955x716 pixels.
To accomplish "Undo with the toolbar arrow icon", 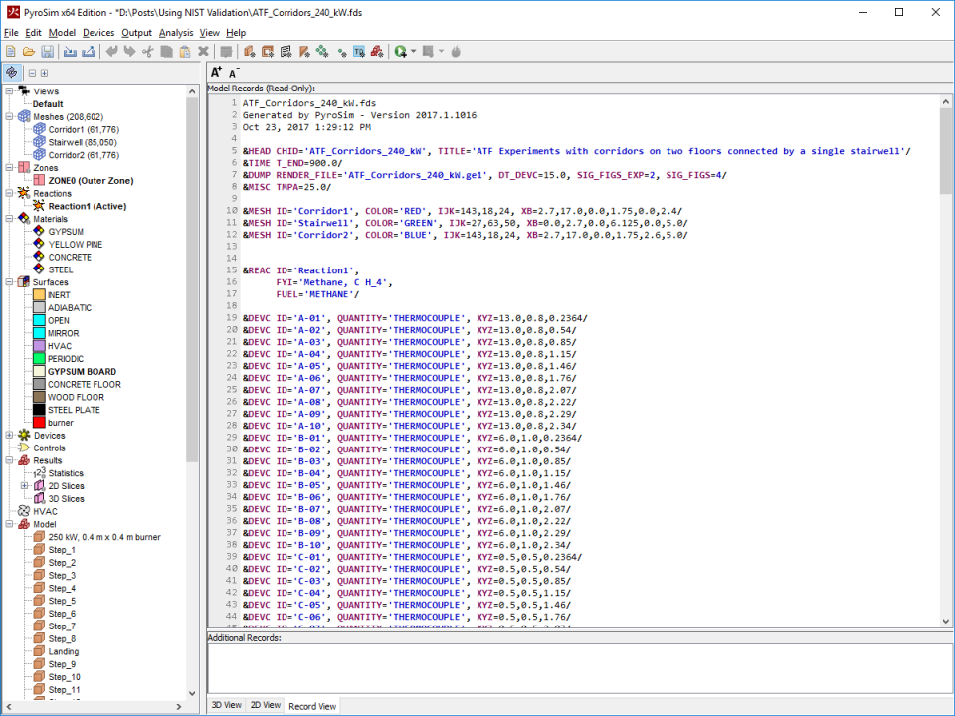I will click(x=113, y=51).
